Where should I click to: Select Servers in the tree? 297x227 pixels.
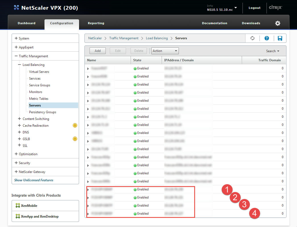[x=53, y=105]
